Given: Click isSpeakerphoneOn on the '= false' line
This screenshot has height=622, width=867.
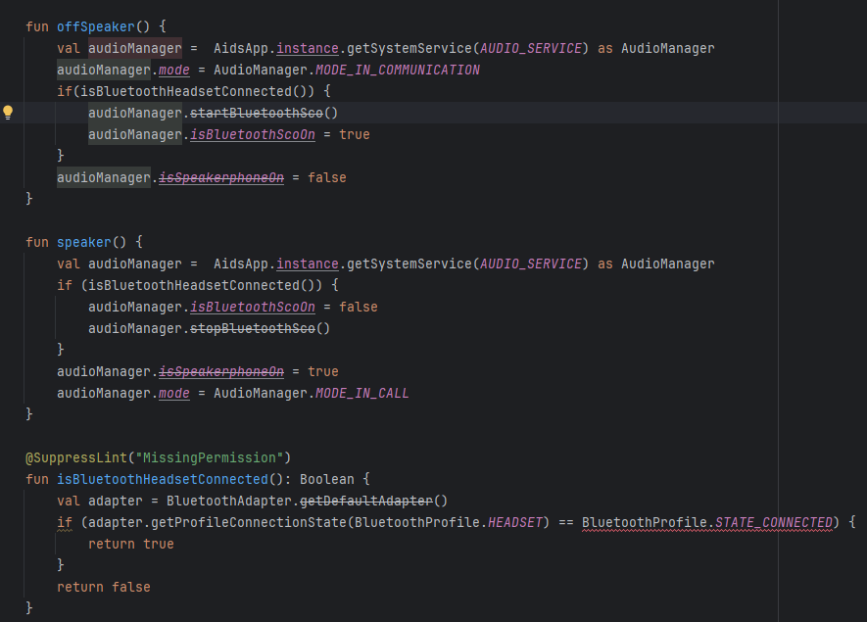Looking at the screenshot, I should tap(221, 177).
